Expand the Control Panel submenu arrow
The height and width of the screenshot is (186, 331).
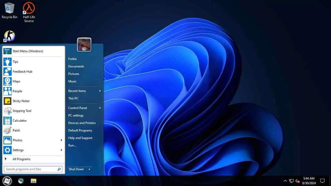[100, 108]
